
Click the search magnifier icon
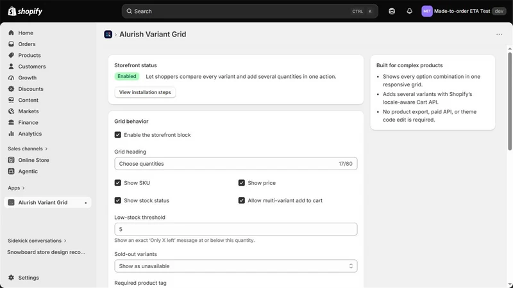tap(130, 11)
